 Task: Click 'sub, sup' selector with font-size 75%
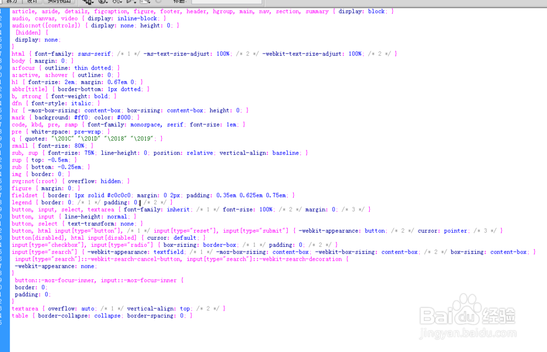(25, 153)
